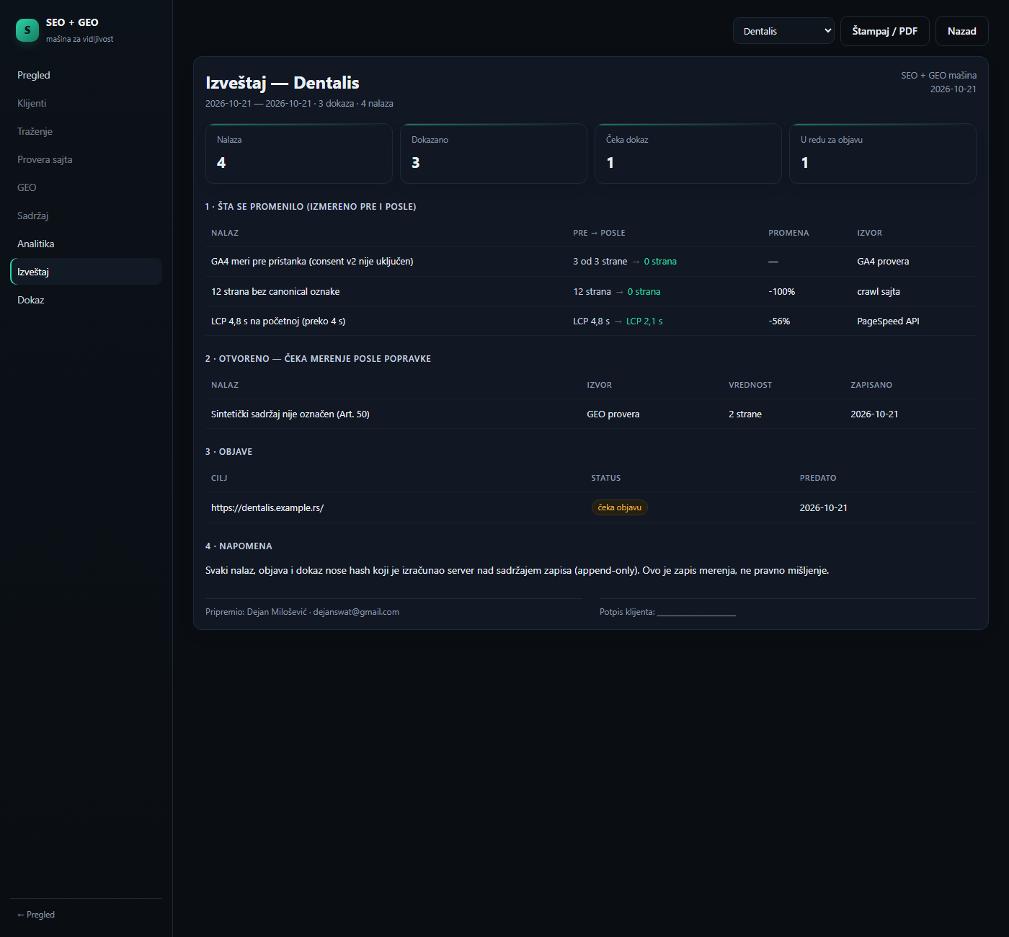Click the PROMENA column header

click(788, 233)
